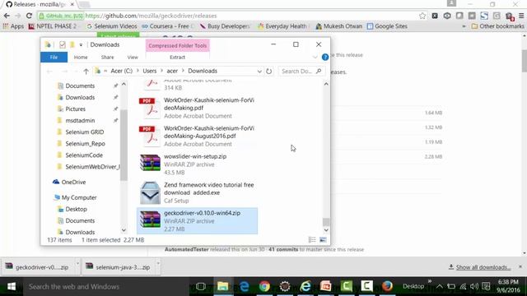Switch to details view icon

312,239
